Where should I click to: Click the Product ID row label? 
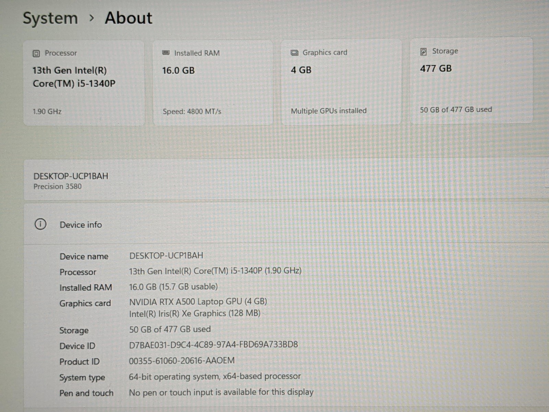pyautogui.click(x=79, y=362)
